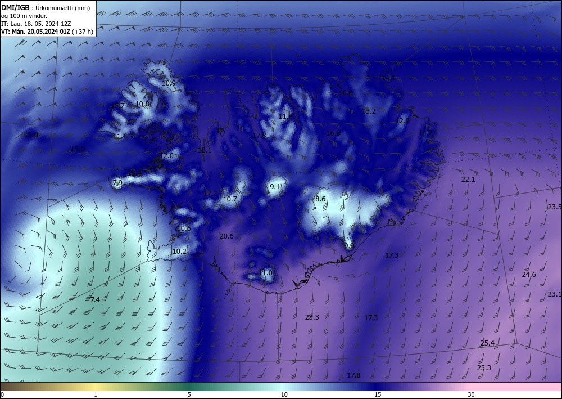Click the map value 10.9
The image size is (562, 399).
tap(169, 83)
